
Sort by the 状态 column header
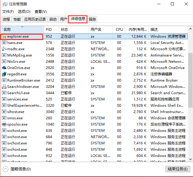pos(74,30)
